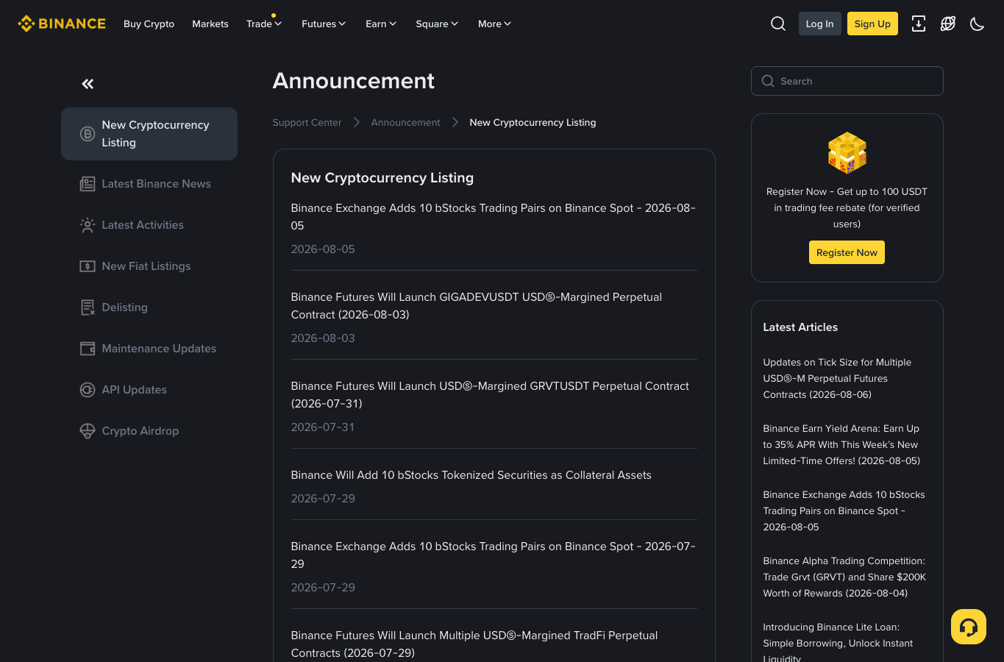The image size is (1004, 662).
Task: Open GRVTUSDT Perpetual Contract announcement
Action: click(490, 395)
